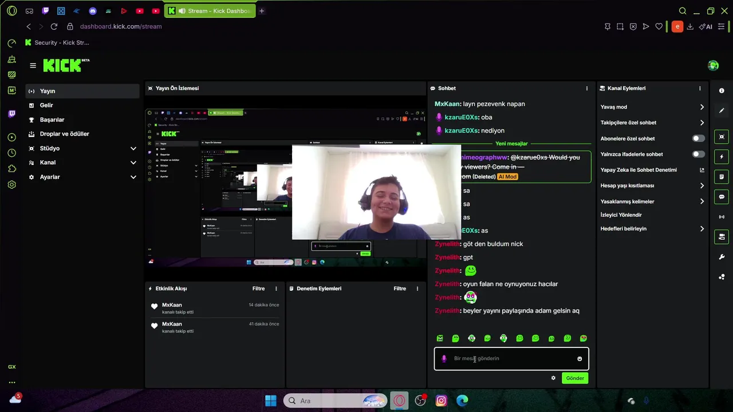Click İzleyici Yönlendir
733x412 pixels.
coord(621,215)
